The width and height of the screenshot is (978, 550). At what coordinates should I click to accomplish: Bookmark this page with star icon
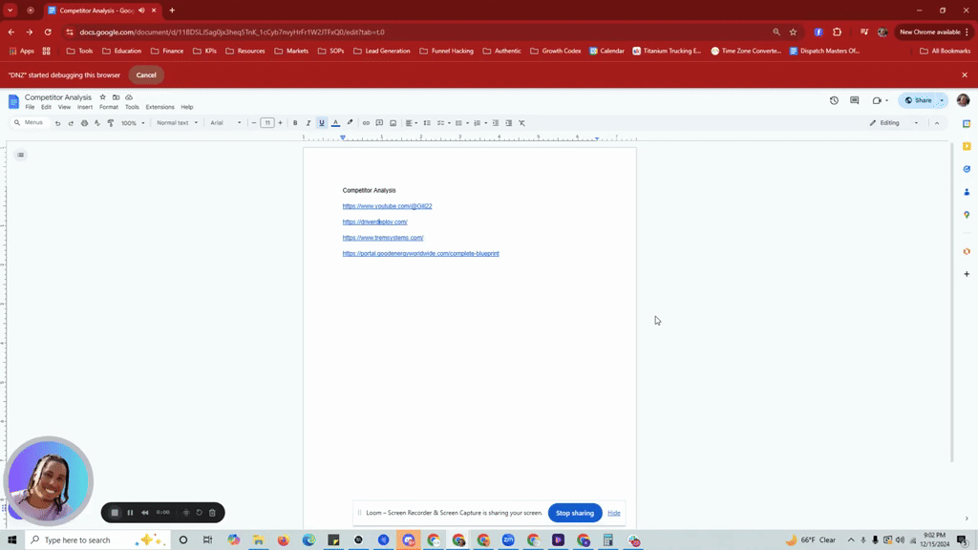tap(794, 32)
